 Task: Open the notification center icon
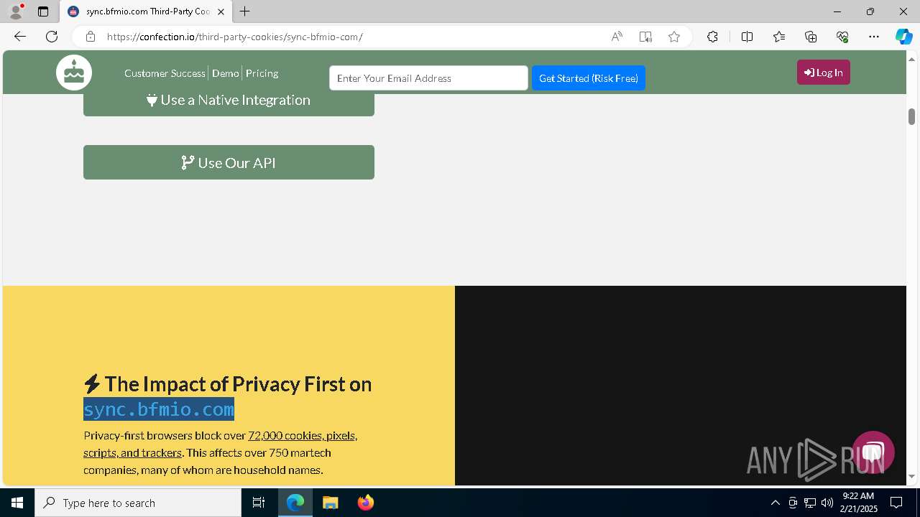pyautogui.click(x=896, y=503)
